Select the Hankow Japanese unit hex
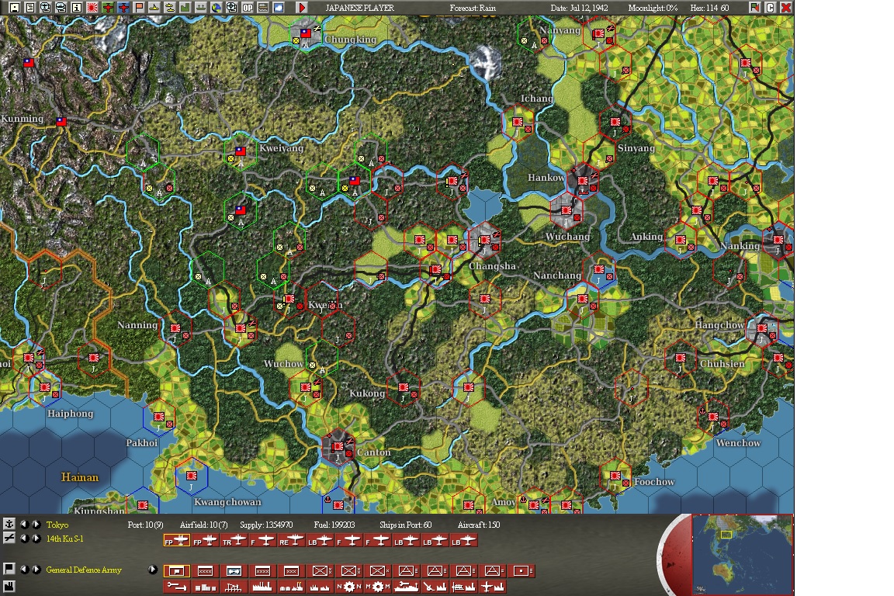This screenshot has width=894, height=596. (x=582, y=181)
